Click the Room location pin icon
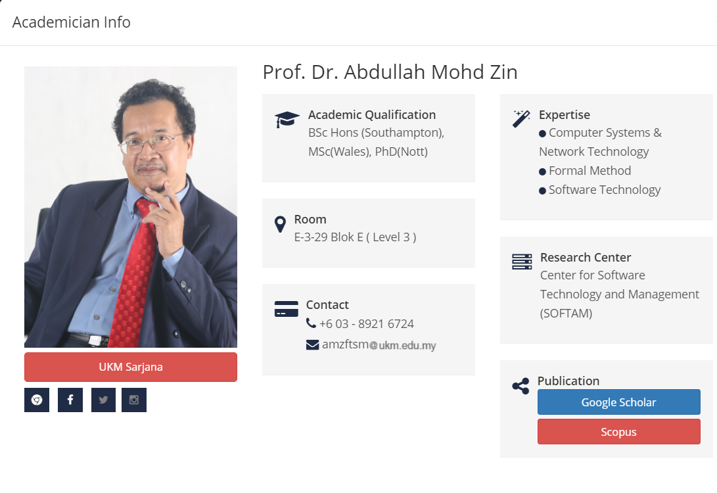This screenshot has width=717, height=493. click(280, 224)
